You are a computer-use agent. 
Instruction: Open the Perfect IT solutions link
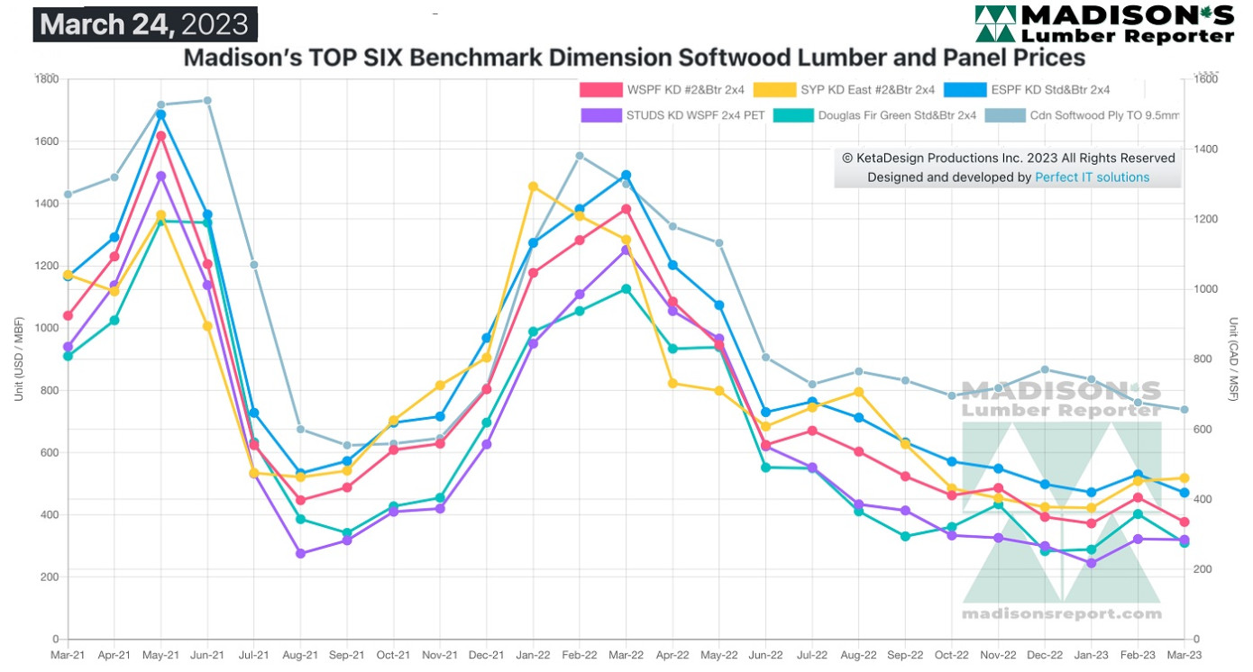[1092, 177]
